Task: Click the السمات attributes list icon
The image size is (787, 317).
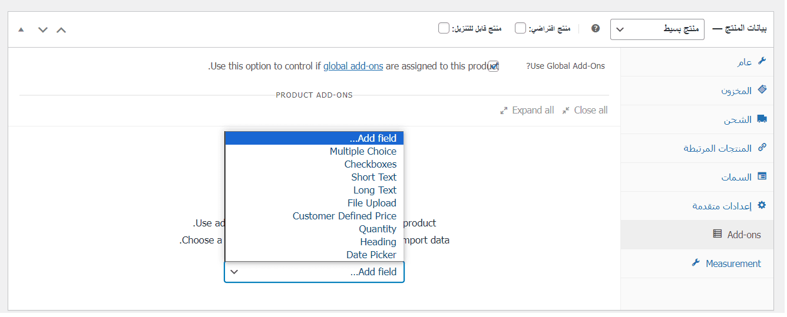Action: tap(762, 176)
